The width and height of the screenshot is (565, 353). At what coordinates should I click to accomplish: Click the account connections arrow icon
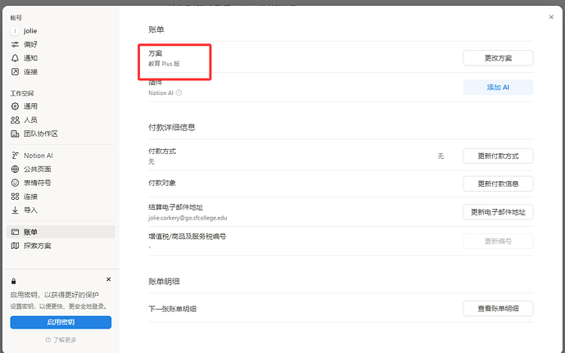15,72
